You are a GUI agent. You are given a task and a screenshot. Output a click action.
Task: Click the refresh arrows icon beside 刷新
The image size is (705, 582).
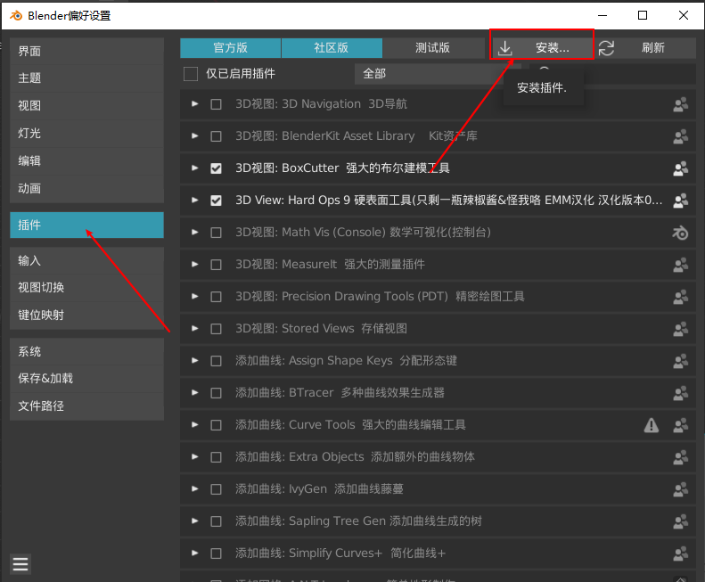606,48
